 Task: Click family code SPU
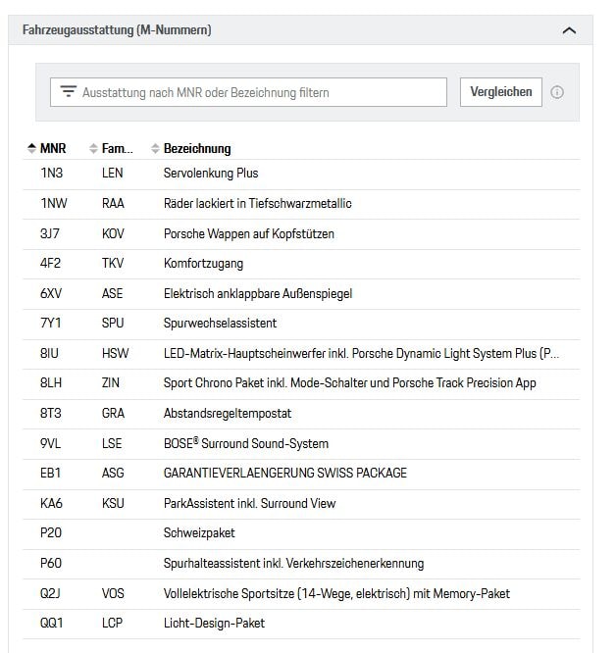tap(113, 323)
